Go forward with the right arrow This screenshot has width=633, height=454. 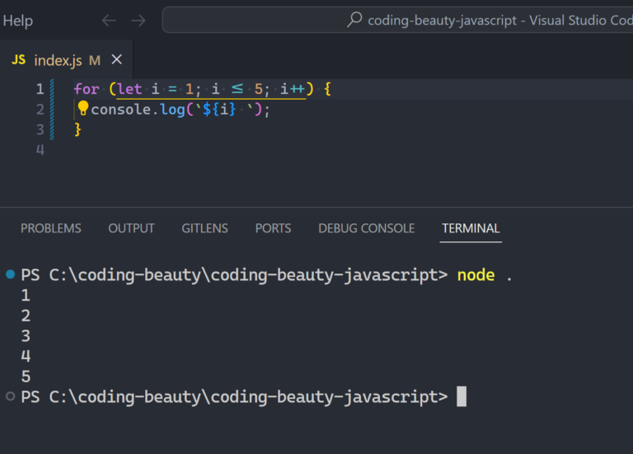(x=138, y=20)
